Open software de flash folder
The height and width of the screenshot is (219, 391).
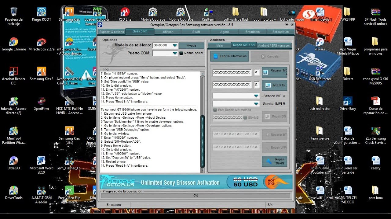tap(236, 15)
